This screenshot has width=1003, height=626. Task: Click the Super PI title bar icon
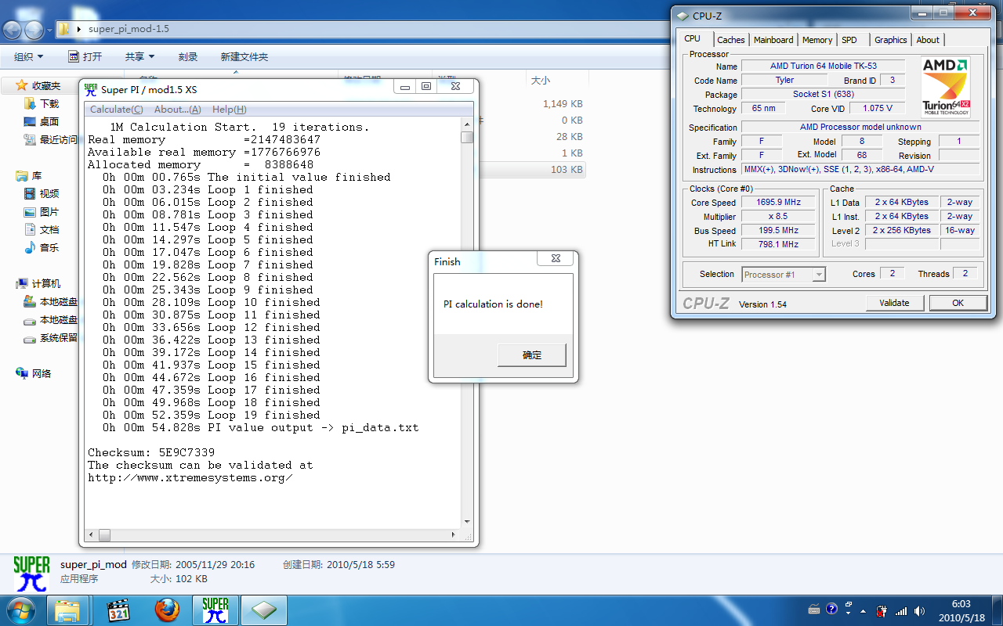click(91, 89)
